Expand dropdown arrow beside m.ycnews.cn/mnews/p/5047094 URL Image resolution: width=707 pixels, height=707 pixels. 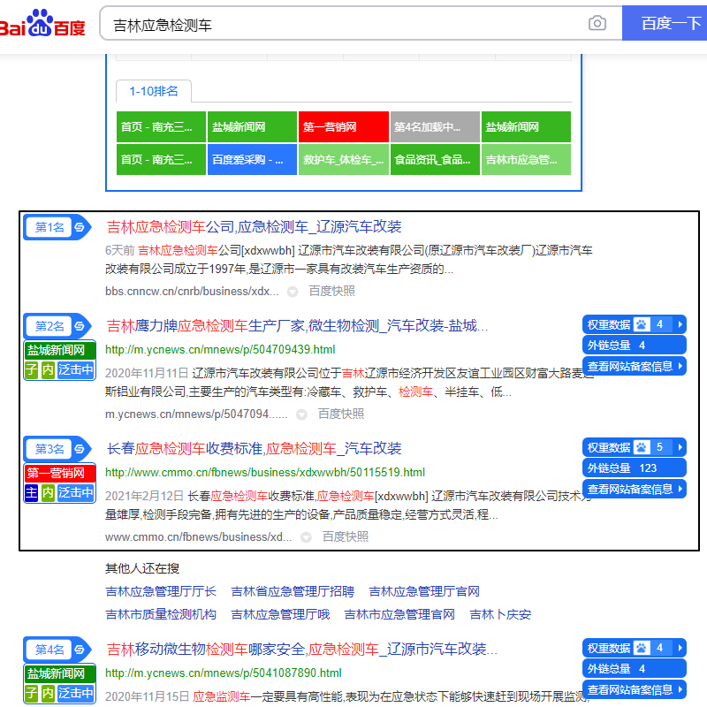point(301,414)
